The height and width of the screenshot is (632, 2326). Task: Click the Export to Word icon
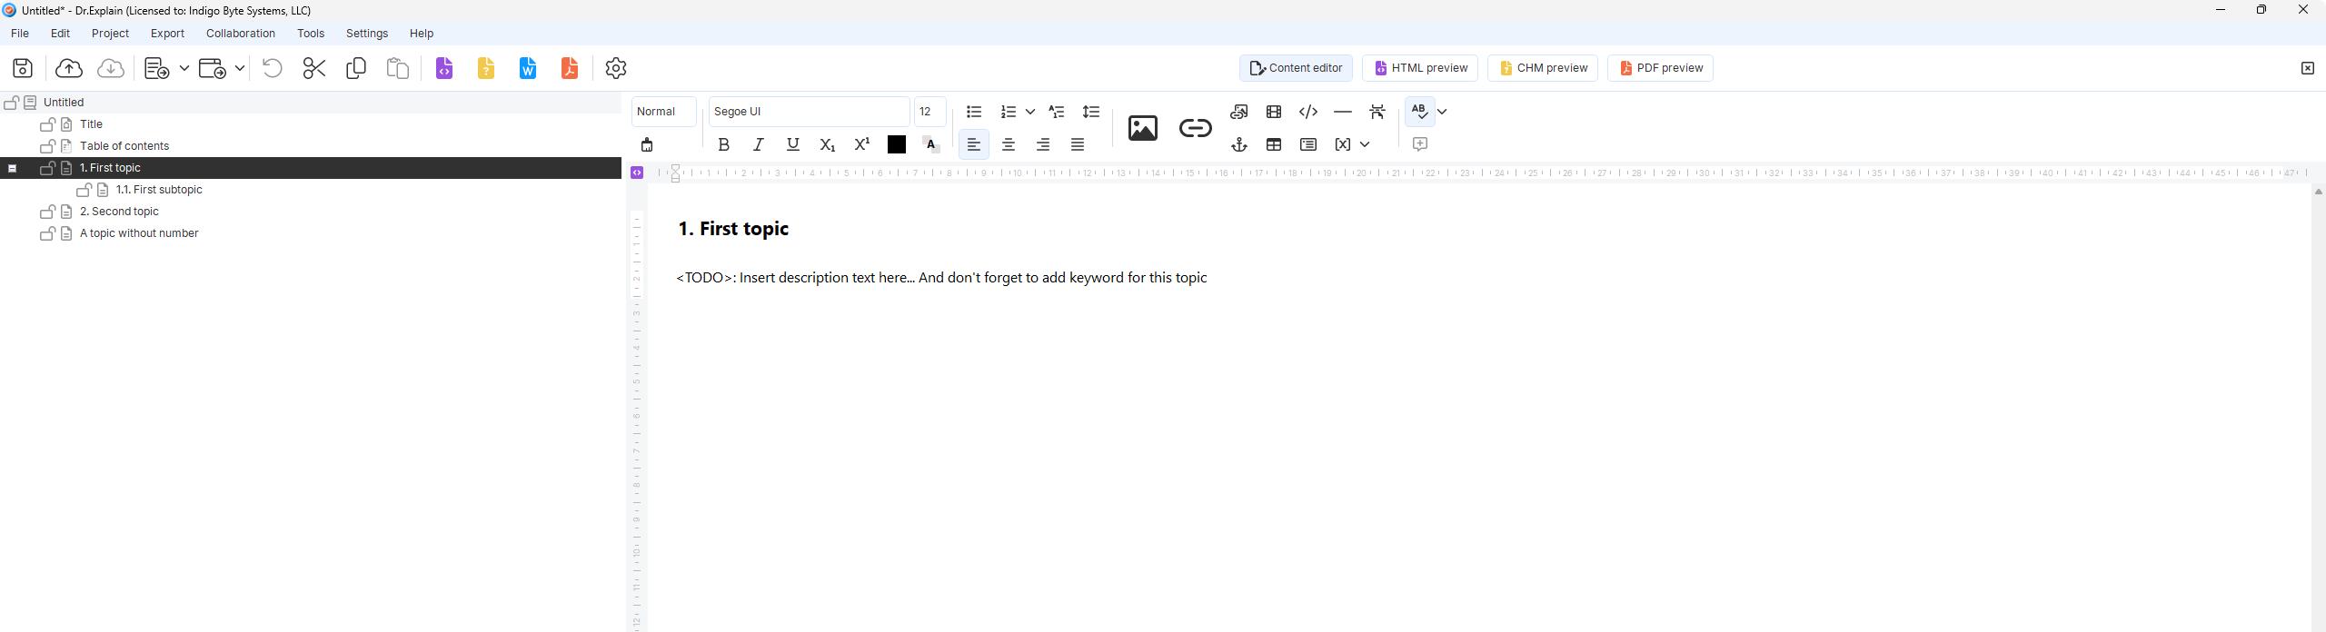[x=528, y=68]
